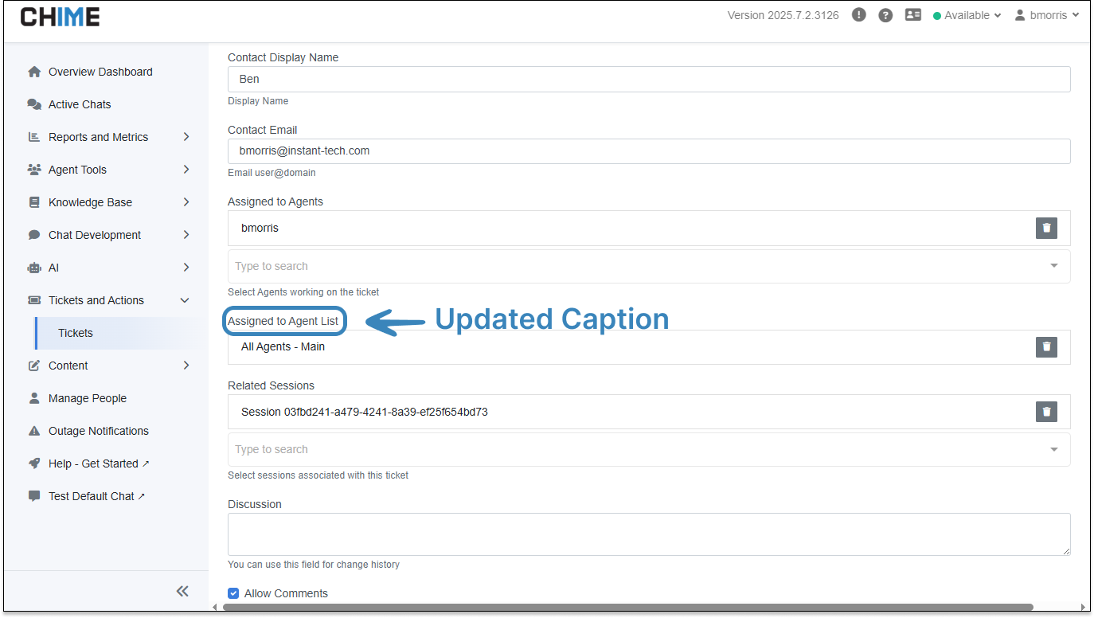Screen dimensions: 1094x618
Task: Click the Test Default Chat message icon
Action: pyautogui.click(x=34, y=496)
